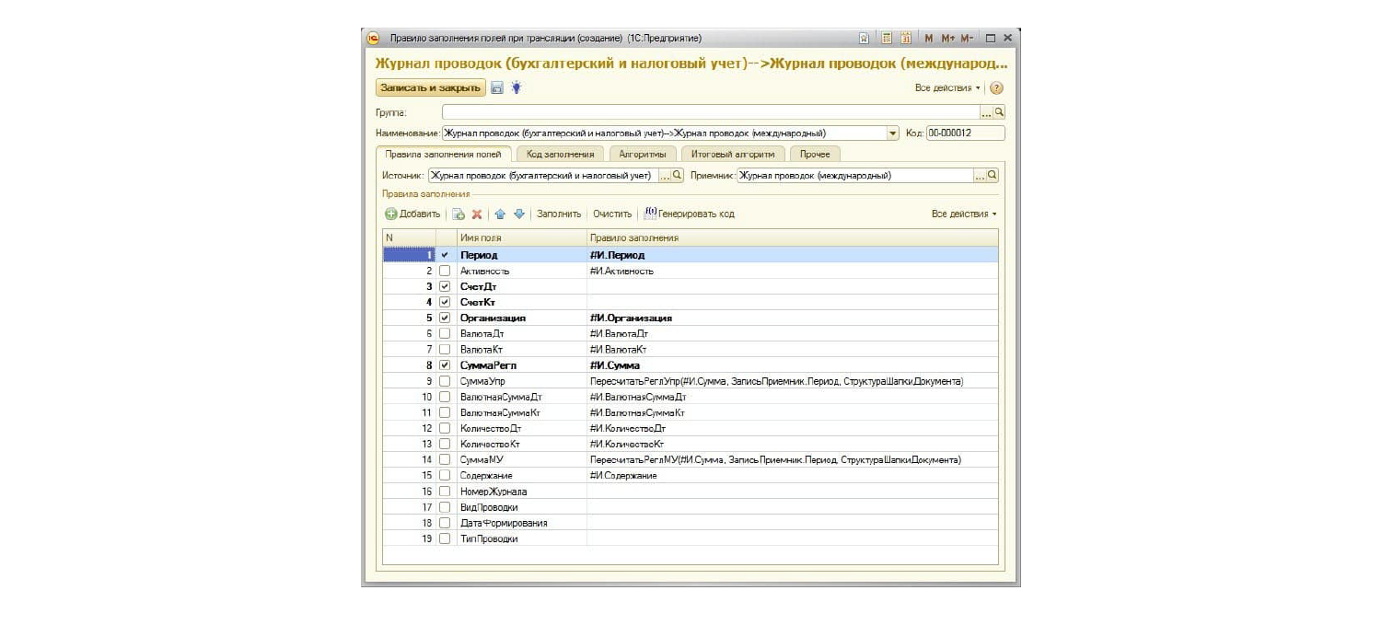This screenshot has width=1382, height=625.
Task: Open help with the question mark icon
Action: (996, 88)
